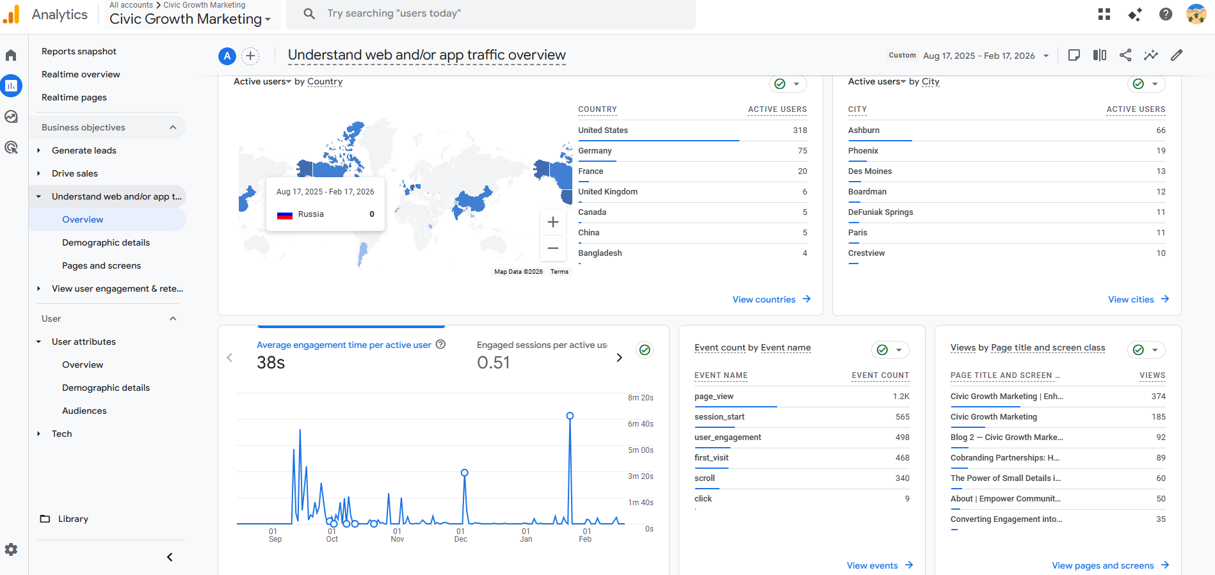This screenshot has width=1215, height=575.
Task: Collapse the reports navigation panel
Action: coord(170,557)
